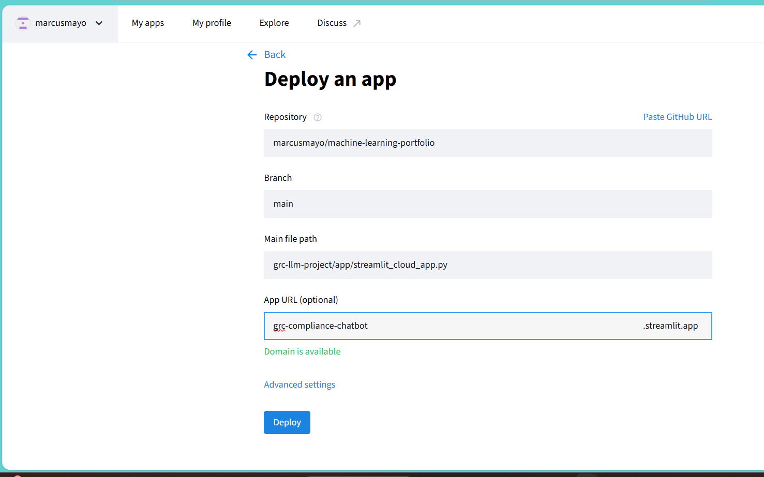
Task: Click the Back link to return
Action: point(275,54)
